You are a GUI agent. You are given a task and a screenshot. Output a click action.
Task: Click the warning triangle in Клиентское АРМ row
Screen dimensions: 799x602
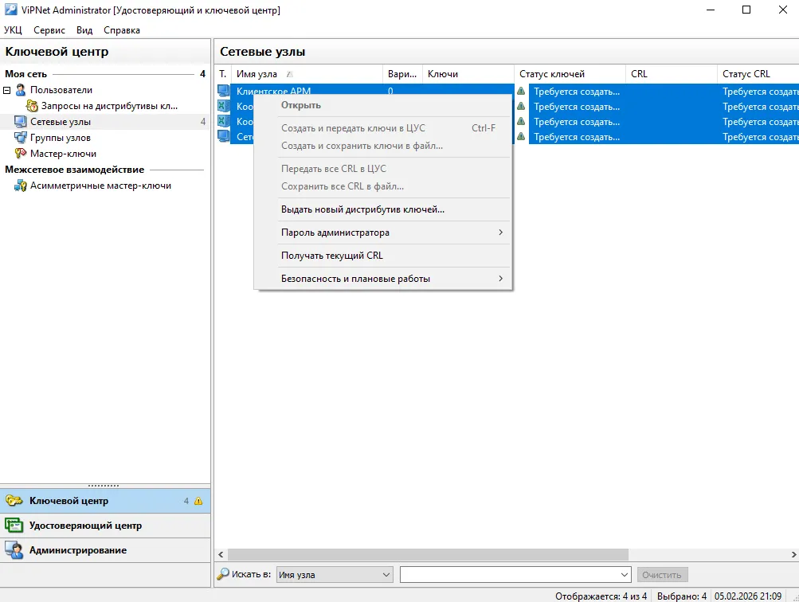[x=521, y=91]
